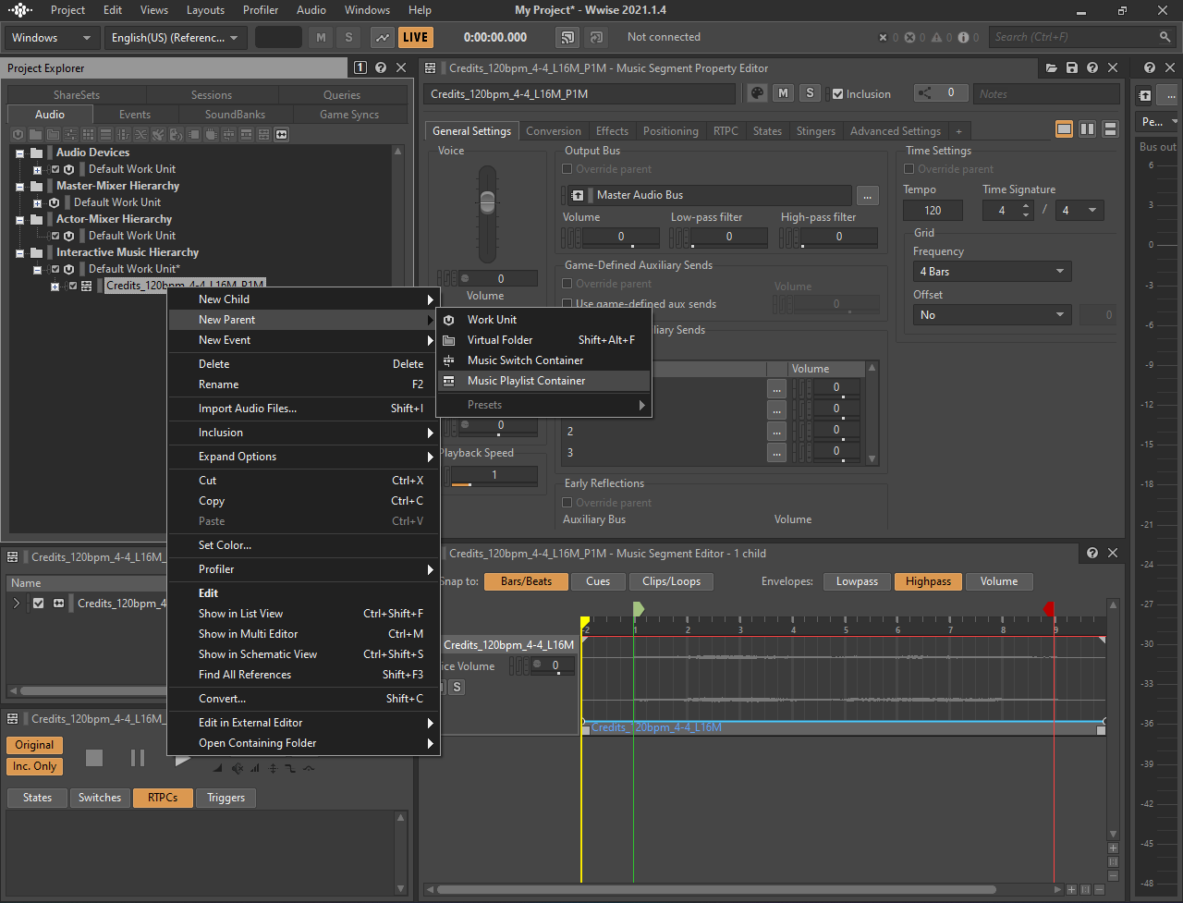Toggle Solo (S) for the music segment
This screenshot has height=903, width=1183.
click(810, 93)
